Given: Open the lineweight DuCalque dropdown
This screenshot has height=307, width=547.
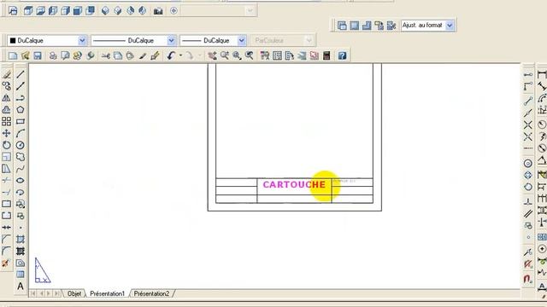Looking at the screenshot, I should (242, 41).
